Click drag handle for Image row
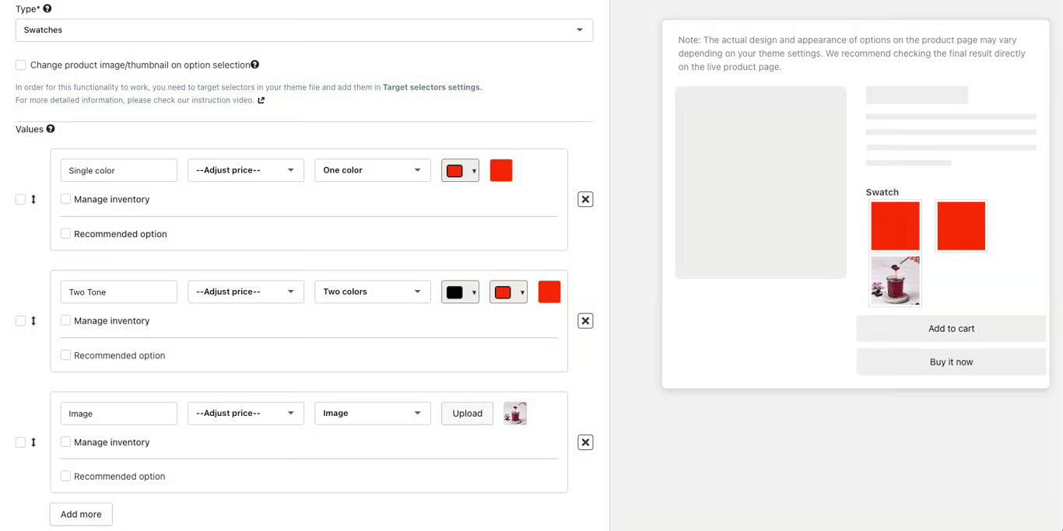Image resolution: width=1063 pixels, height=531 pixels. [x=33, y=442]
